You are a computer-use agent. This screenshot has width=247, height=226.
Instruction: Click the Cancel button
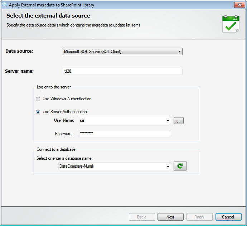tap(228, 217)
